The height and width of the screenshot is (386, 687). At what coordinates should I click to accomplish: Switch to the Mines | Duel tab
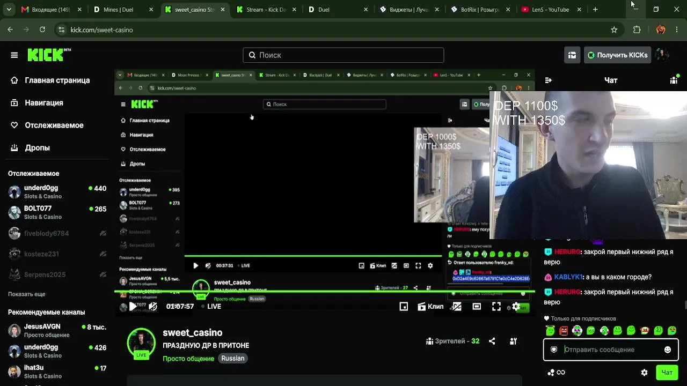125,10
